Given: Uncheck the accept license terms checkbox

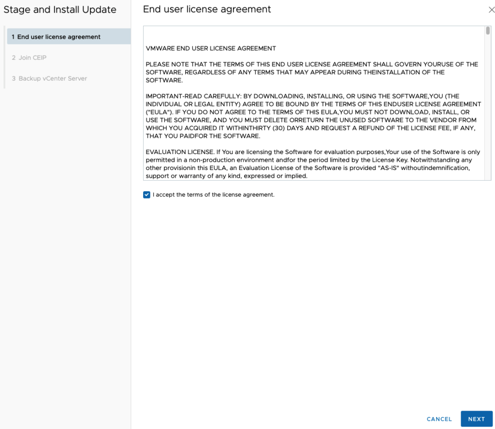Looking at the screenshot, I should point(146,195).
